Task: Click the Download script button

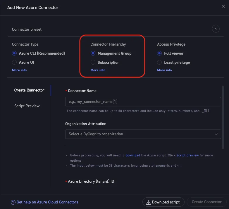Action: [x=163, y=202]
